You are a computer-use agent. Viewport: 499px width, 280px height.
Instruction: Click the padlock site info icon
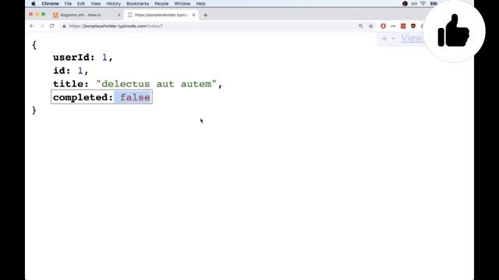pos(64,26)
